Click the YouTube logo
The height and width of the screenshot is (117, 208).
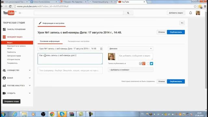pyautogui.click(x=9, y=13)
